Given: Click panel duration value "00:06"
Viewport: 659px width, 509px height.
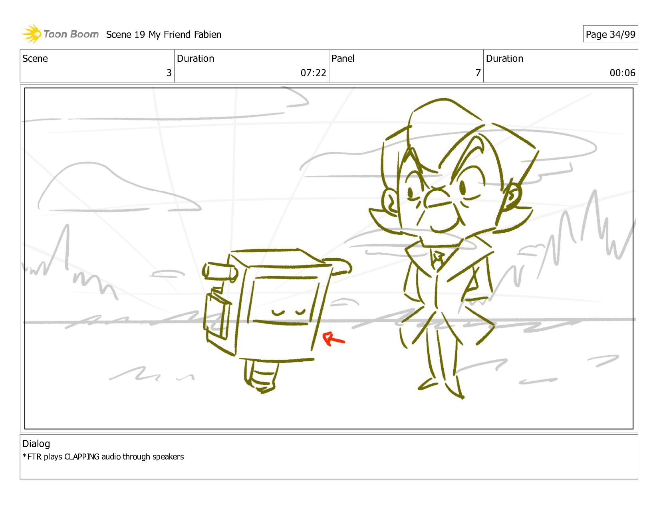Looking at the screenshot, I should click(622, 73).
